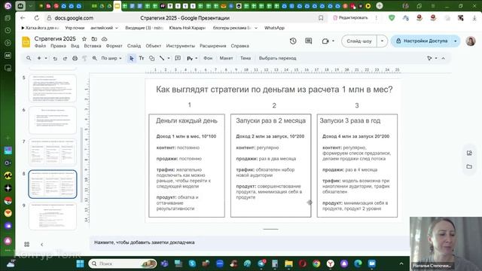Viewport: 482px width, 271px height.
Task: Reload the browser page
Action: (37, 18)
